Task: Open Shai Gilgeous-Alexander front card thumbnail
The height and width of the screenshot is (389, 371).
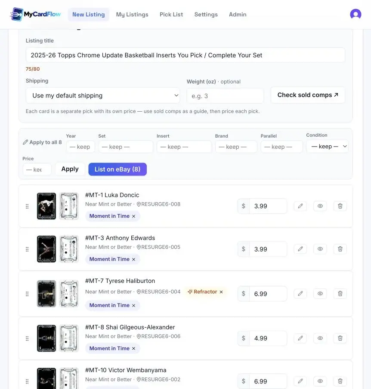Action: coord(46,339)
